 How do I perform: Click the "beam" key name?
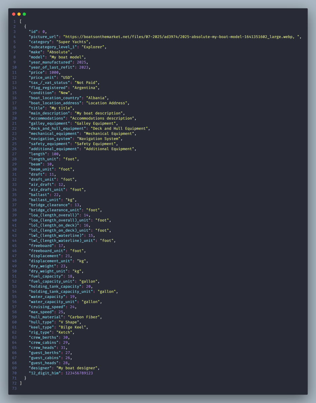pyautogui.click(x=36, y=164)
